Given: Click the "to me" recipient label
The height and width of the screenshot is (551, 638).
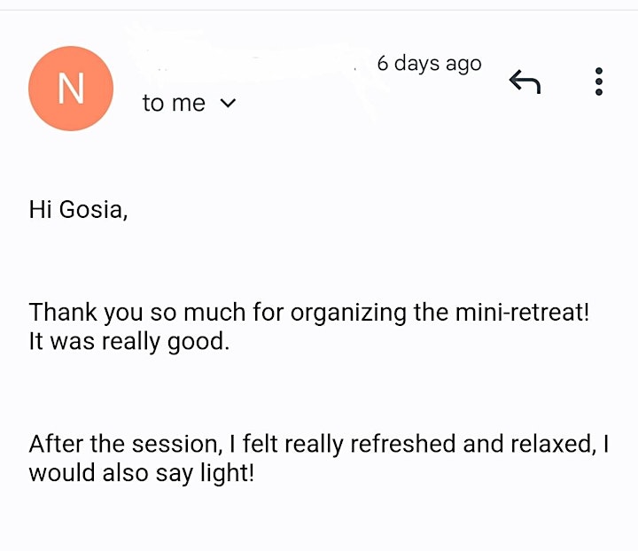Looking at the screenshot, I should (x=174, y=103).
